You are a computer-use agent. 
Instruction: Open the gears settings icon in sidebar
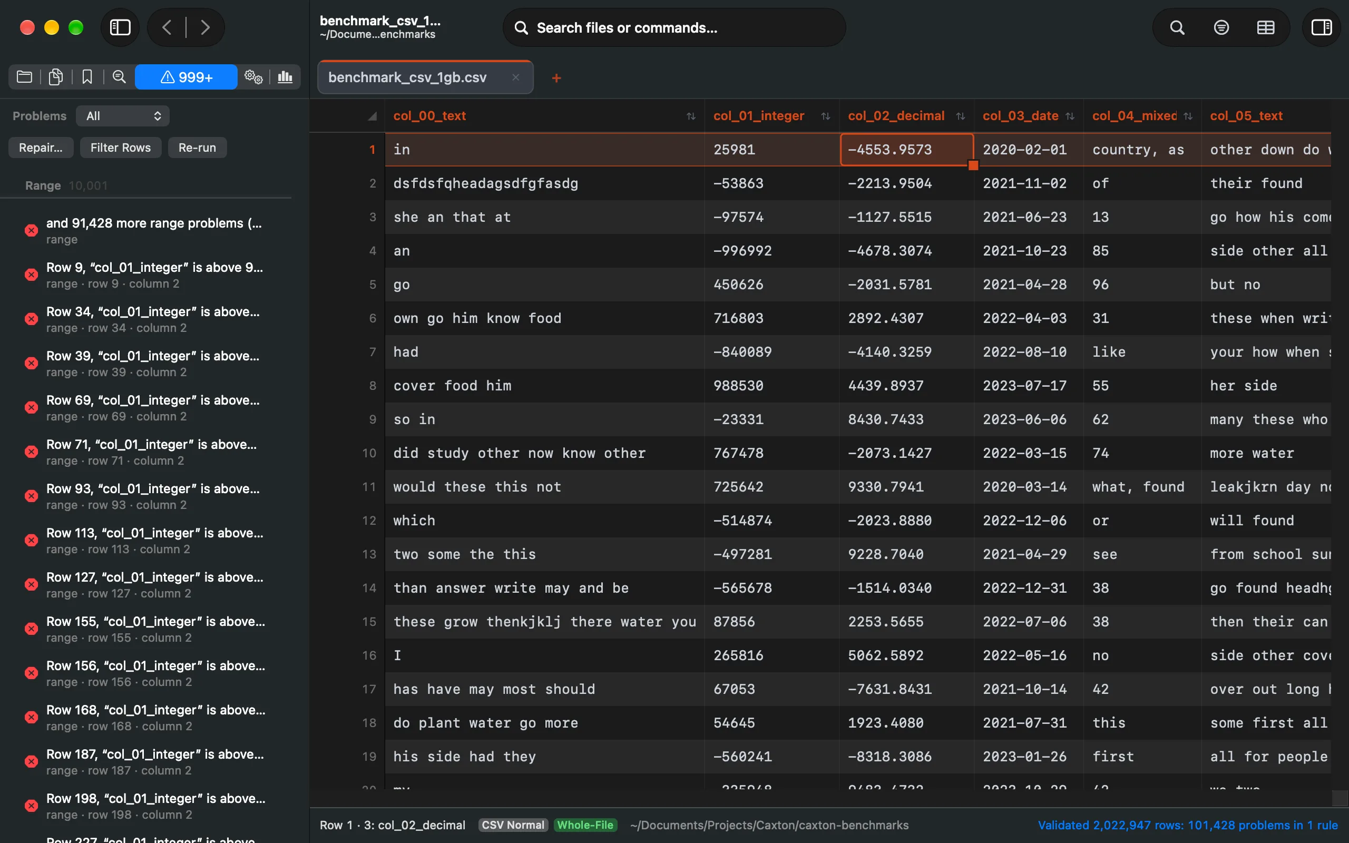point(253,77)
